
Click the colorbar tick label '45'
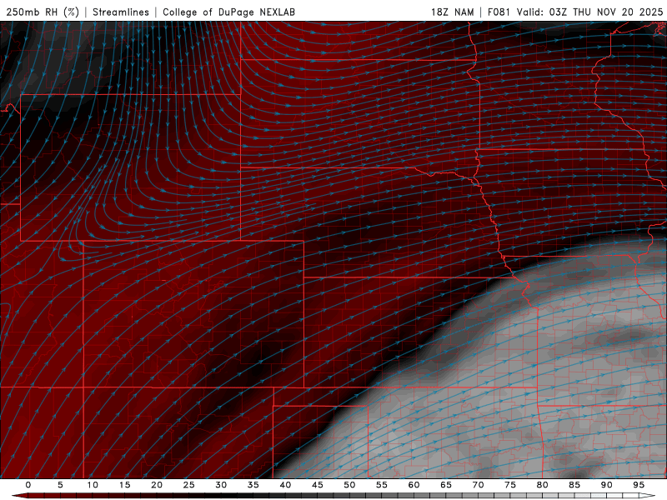click(317, 485)
